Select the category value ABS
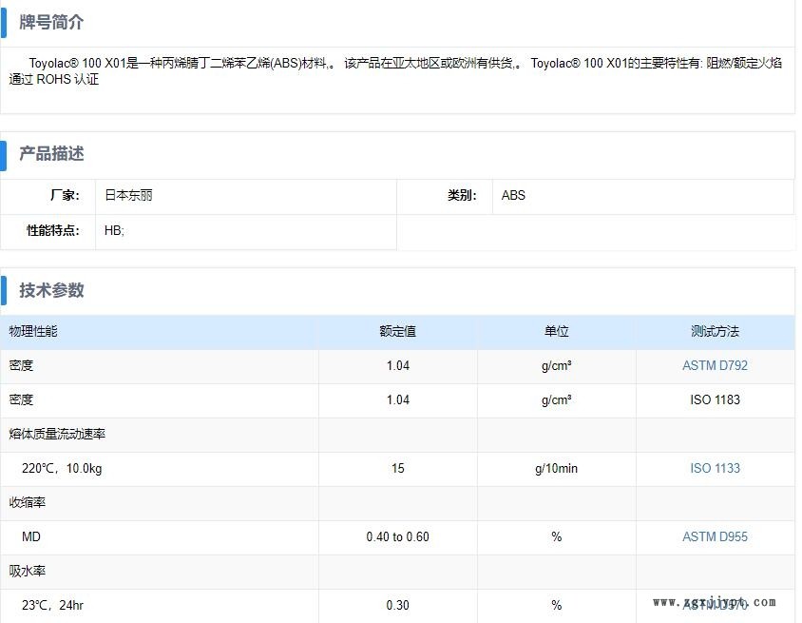Image resolution: width=802 pixels, height=623 pixels. click(x=513, y=195)
